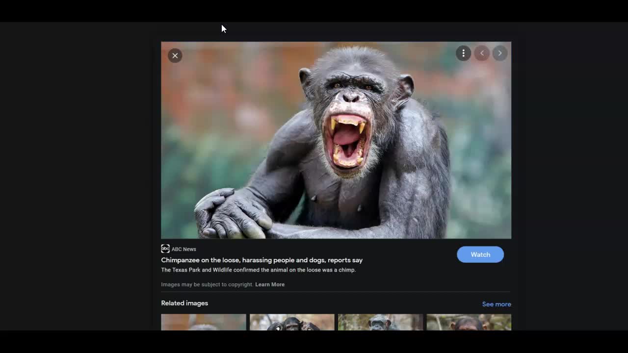Close the image preview with X button

pyautogui.click(x=175, y=55)
